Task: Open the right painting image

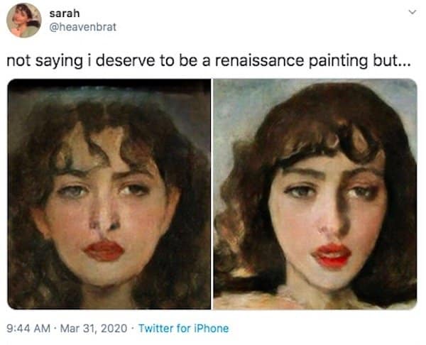Action: tap(315, 193)
